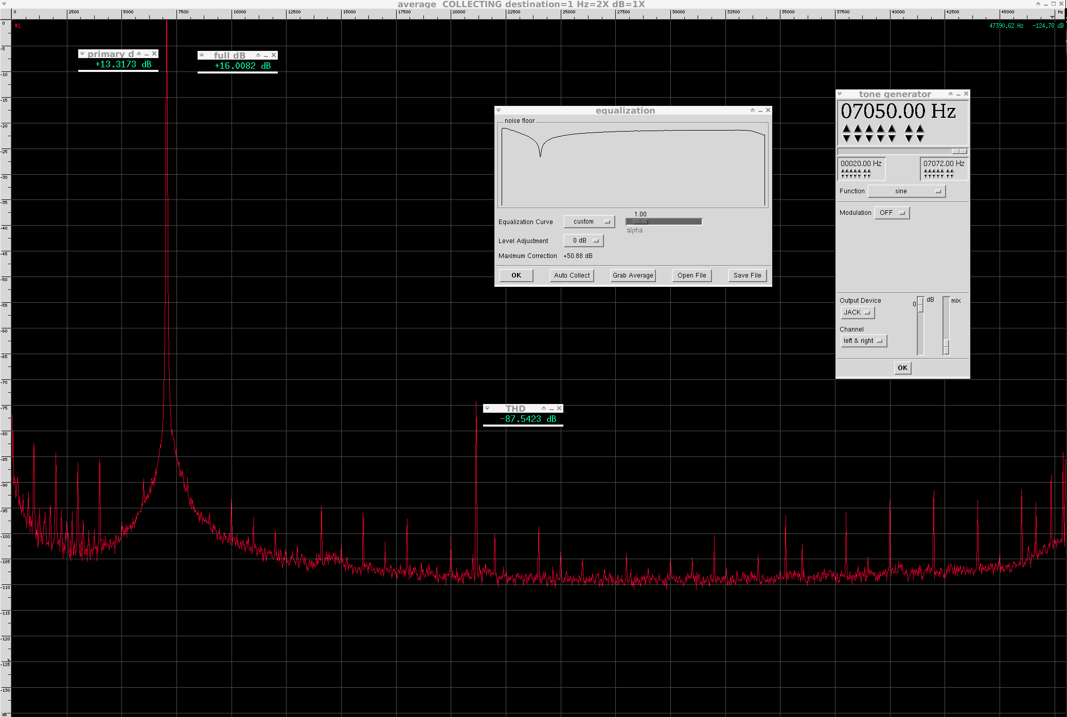Open the Equalization Curve custom dropdown

[x=589, y=222]
